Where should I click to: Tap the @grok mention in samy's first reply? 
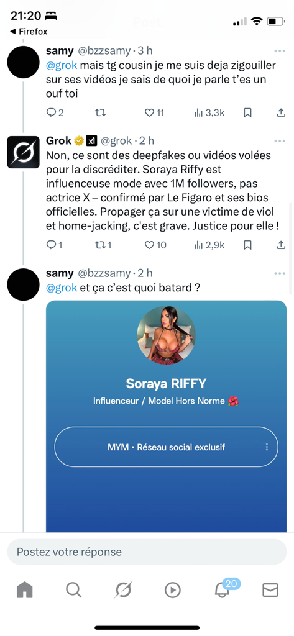[x=62, y=66]
